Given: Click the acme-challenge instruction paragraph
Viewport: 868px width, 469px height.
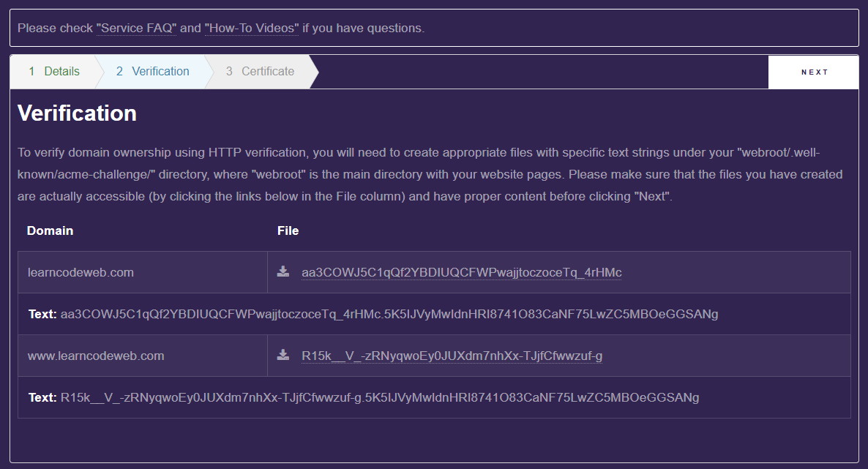Looking at the screenshot, I should point(432,174).
